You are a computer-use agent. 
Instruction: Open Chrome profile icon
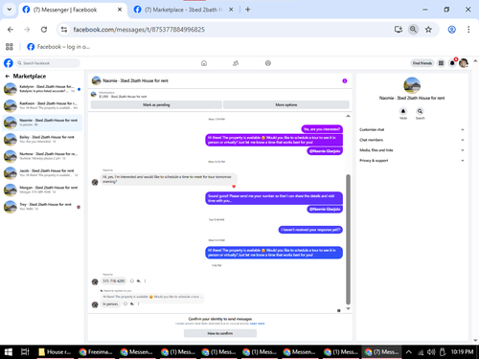451,30
